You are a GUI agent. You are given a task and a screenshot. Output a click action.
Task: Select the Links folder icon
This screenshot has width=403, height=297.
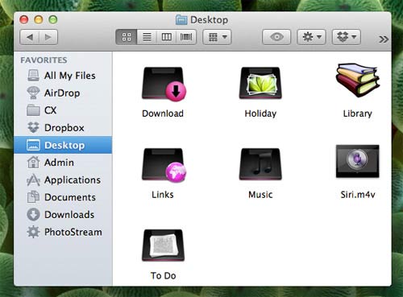164,165
